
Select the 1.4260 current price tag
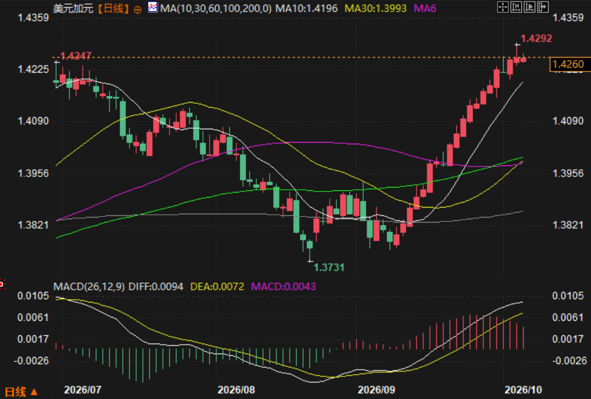(568, 64)
